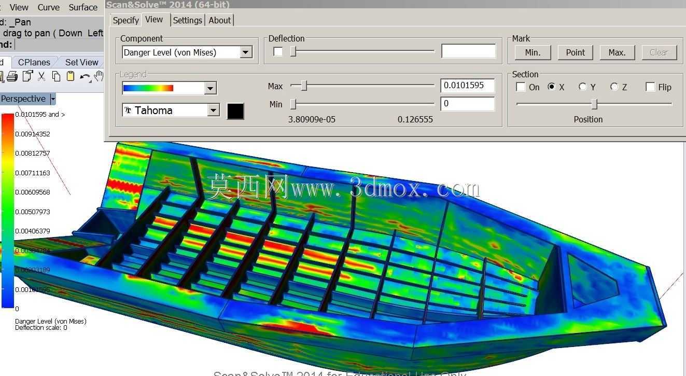Click the Cut scissors icon
The height and width of the screenshot is (376, 686).
(41, 76)
